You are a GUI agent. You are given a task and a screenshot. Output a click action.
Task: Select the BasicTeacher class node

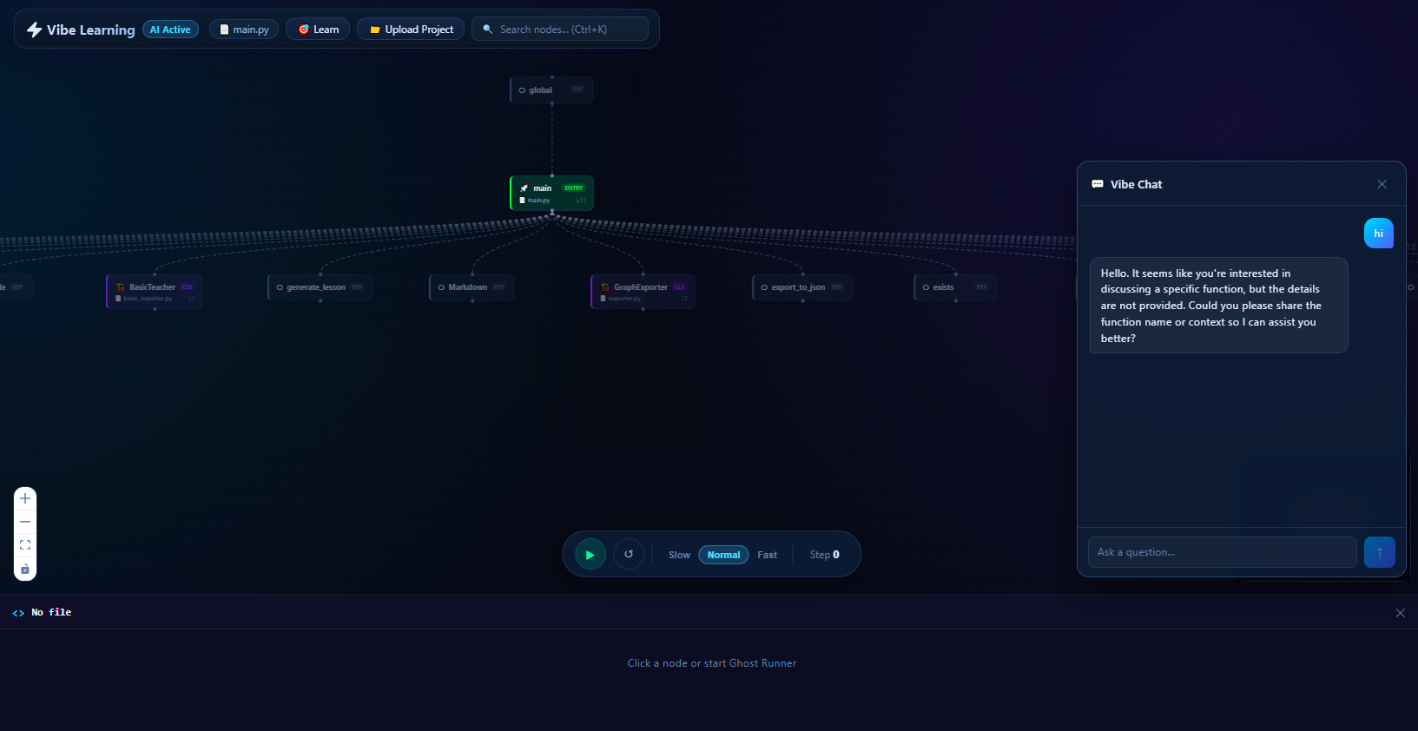155,292
